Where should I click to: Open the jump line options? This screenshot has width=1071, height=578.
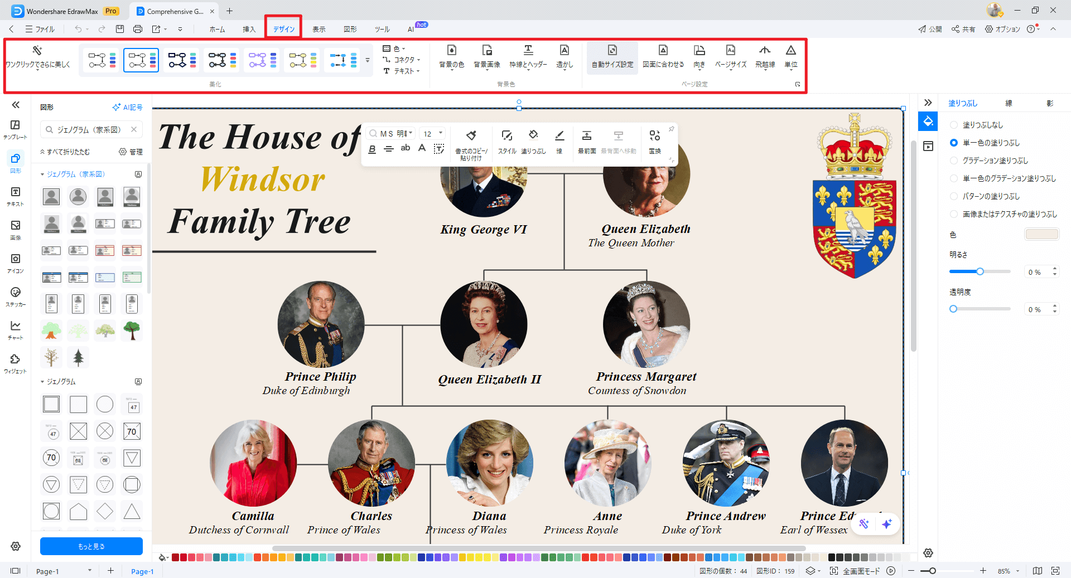coord(765,57)
